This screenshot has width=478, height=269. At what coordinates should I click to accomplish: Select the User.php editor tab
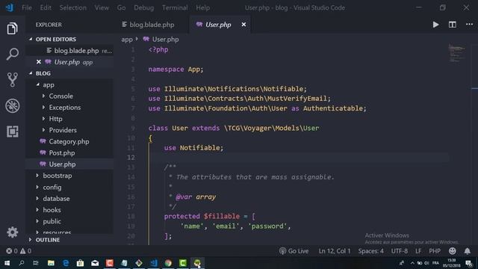pyautogui.click(x=217, y=25)
